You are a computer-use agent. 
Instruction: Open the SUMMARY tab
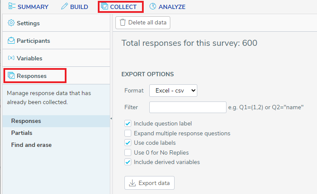click(x=28, y=7)
